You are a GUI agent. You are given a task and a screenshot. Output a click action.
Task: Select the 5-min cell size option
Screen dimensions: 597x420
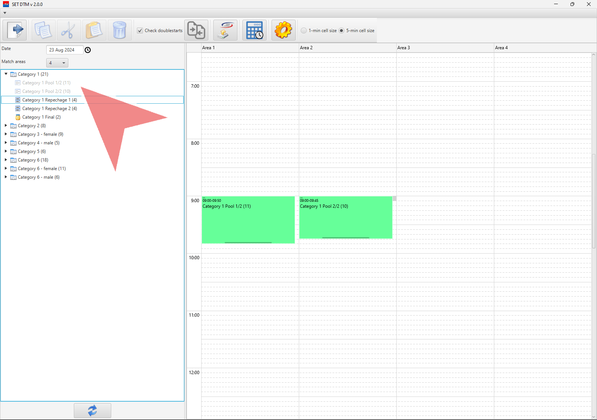(x=341, y=31)
